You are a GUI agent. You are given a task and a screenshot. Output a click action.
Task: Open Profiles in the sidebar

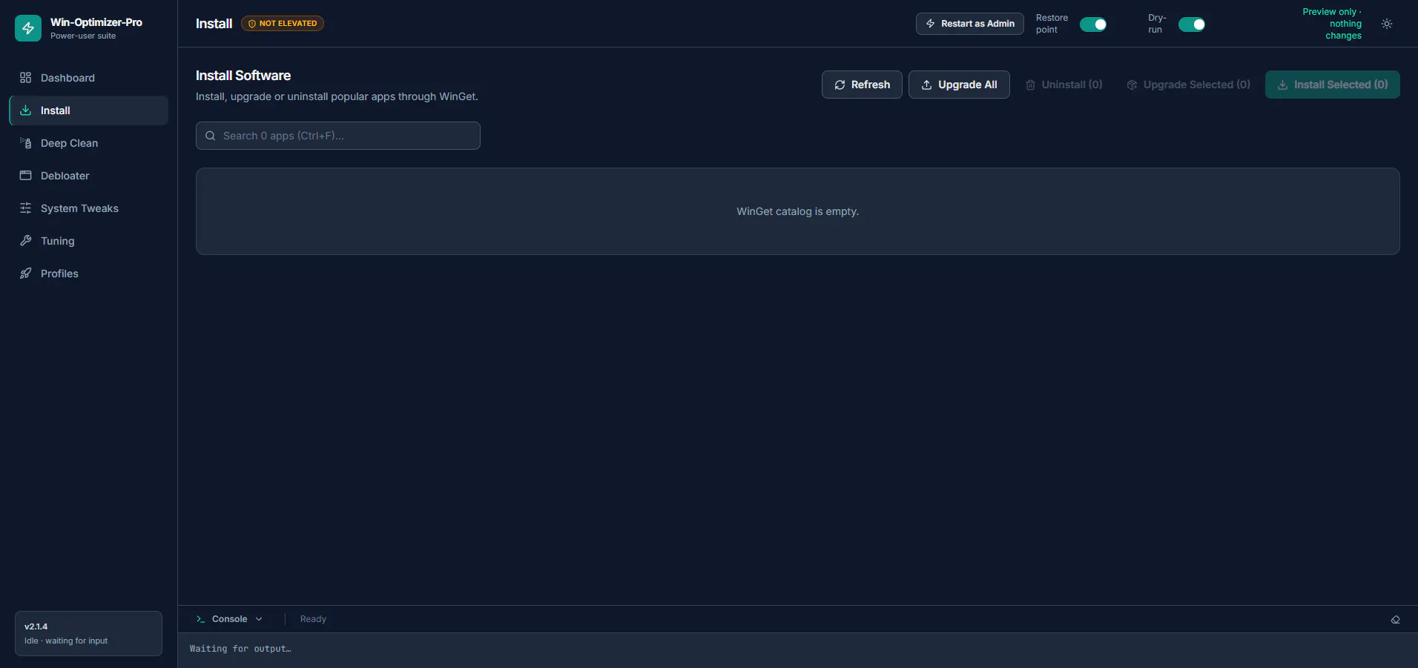click(x=88, y=274)
